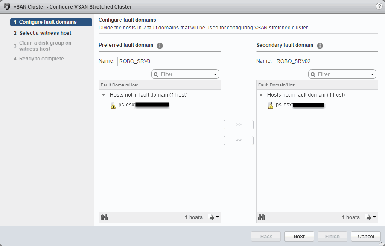Viewport: 385px width, 246px height.
Task: Click info icon beside Secondary fault domain
Action: pos(320,46)
